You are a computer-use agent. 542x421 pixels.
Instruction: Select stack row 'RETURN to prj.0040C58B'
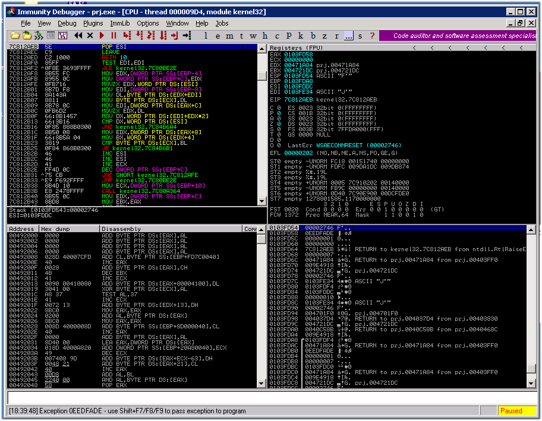click(x=398, y=329)
